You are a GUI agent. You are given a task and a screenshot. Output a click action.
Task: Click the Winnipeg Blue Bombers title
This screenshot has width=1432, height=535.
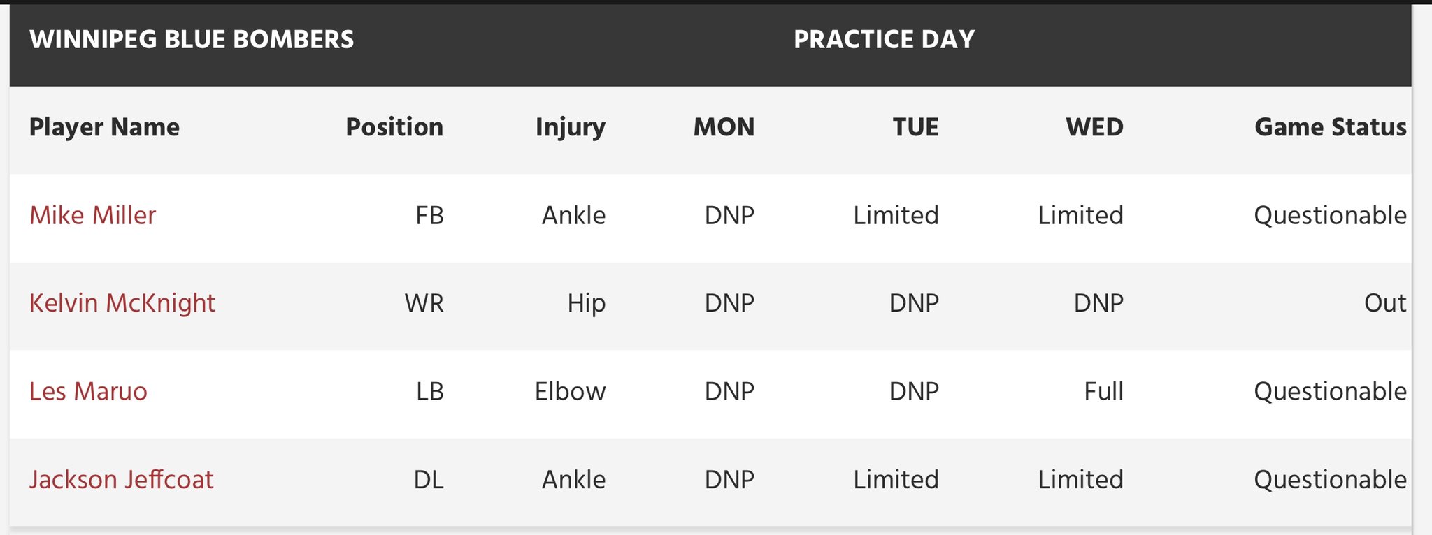[x=192, y=39]
